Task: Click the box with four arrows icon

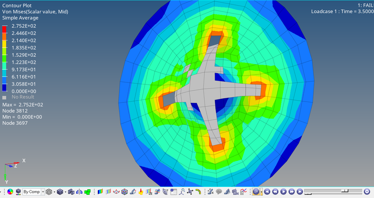Action: pyautogui.click(x=190, y=191)
